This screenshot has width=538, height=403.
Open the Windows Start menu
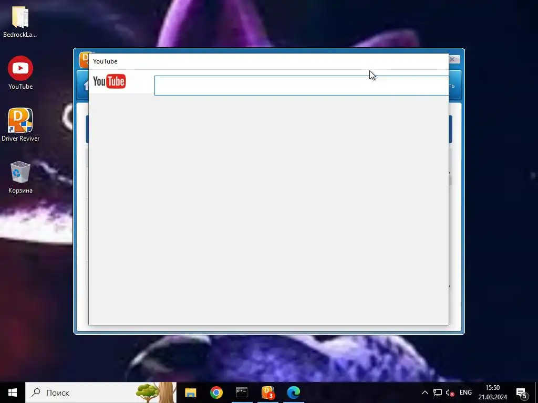coord(13,393)
